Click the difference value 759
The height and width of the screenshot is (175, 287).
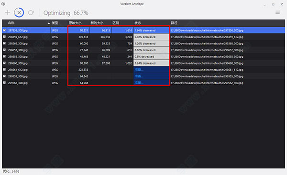coord(130,44)
